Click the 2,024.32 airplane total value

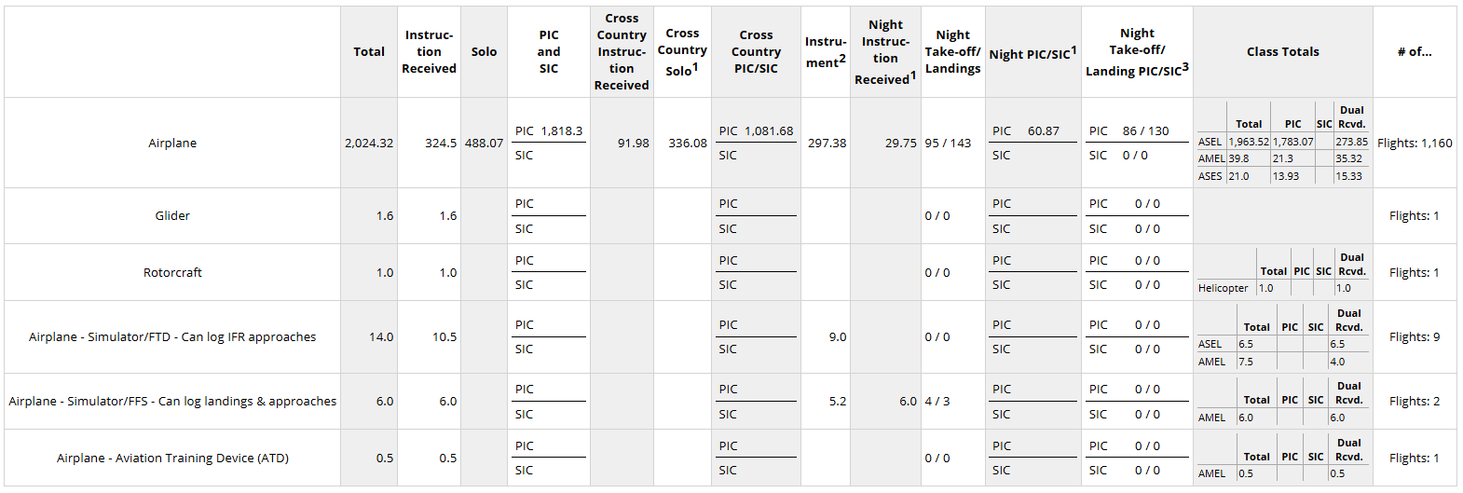click(369, 144)
